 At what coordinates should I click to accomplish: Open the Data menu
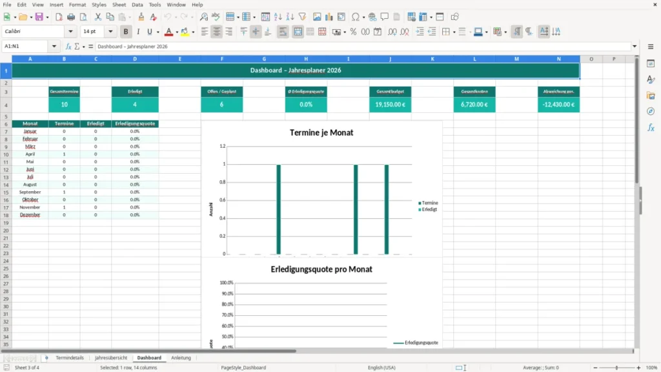tap(137, 5)
